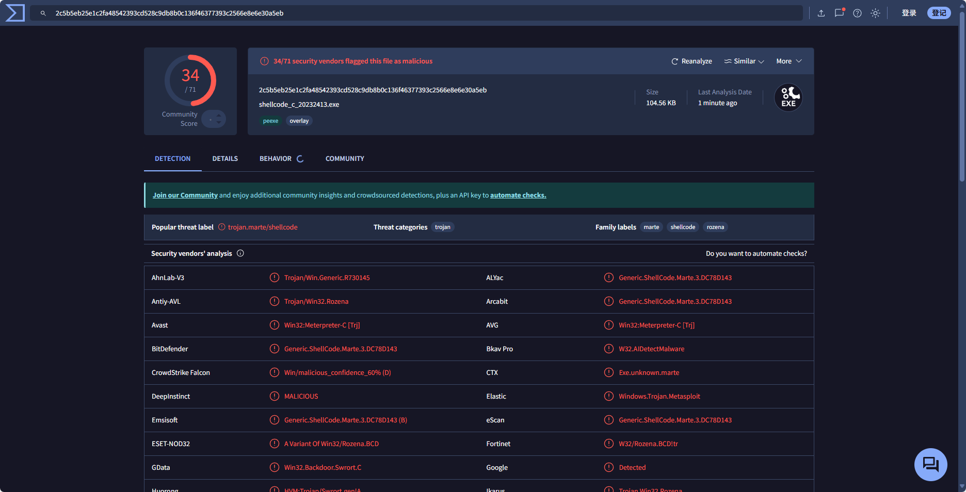Click the EXE file type icon
Screen dimensions: 966x492
[x=788, y=97]
